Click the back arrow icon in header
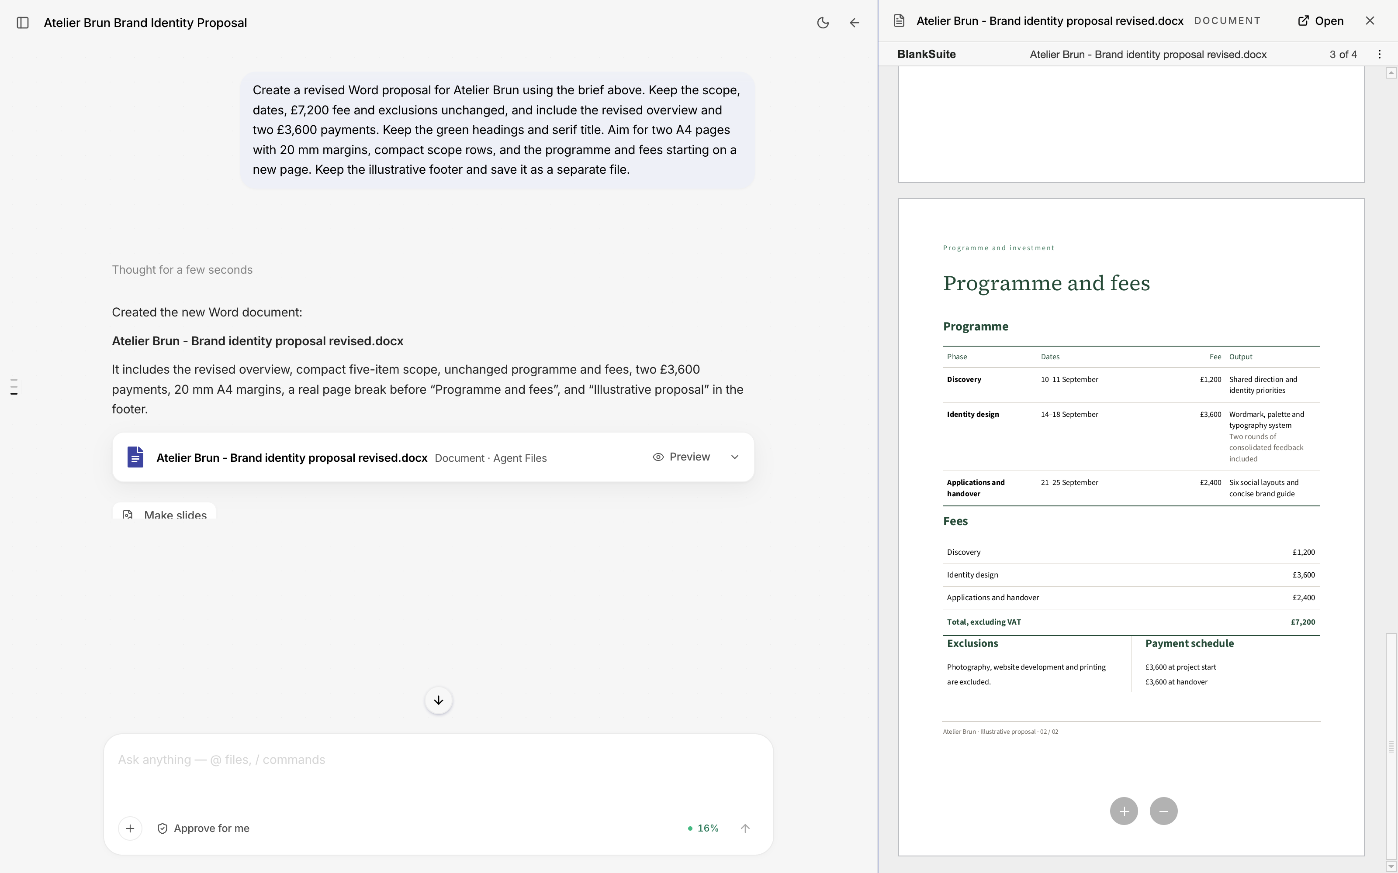This screenshot has height=873, width=1398. 855,23
